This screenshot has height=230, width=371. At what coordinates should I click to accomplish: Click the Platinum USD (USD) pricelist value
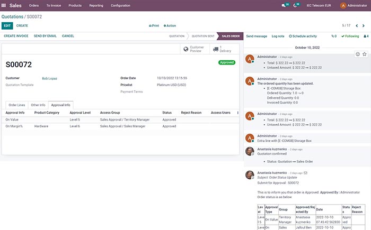pos(171,85)
